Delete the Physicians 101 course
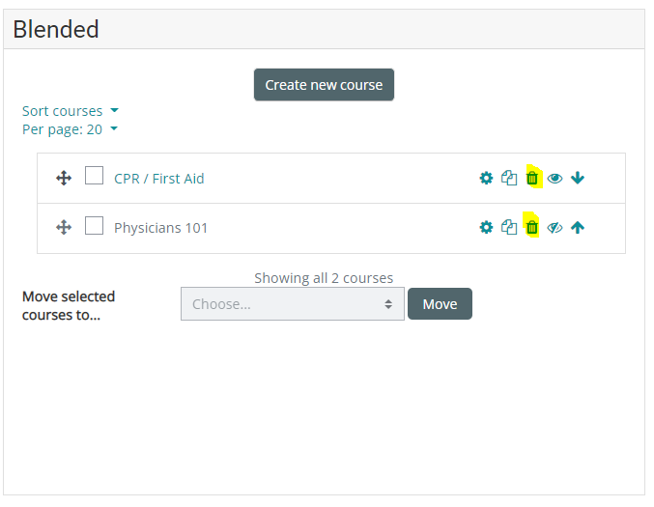654x507 pixels. click(531, 228)
